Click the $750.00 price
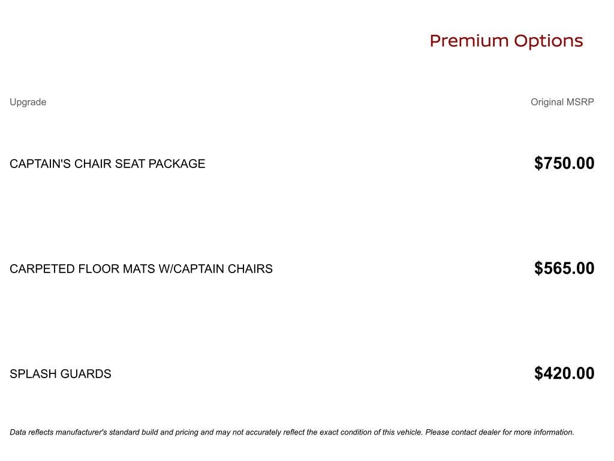 pos(564,163)
